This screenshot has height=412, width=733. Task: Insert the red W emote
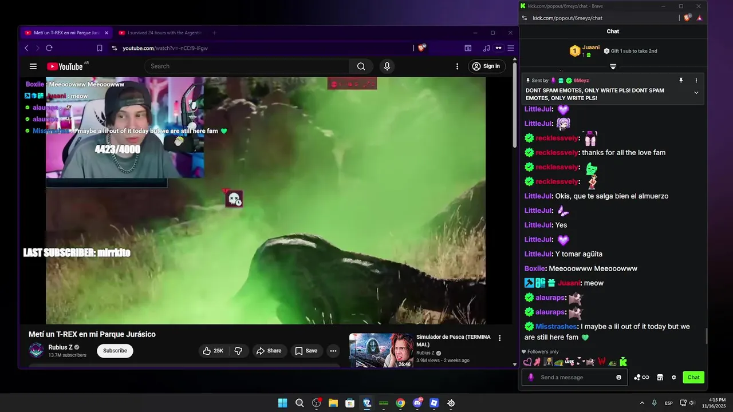pos(602,362)
